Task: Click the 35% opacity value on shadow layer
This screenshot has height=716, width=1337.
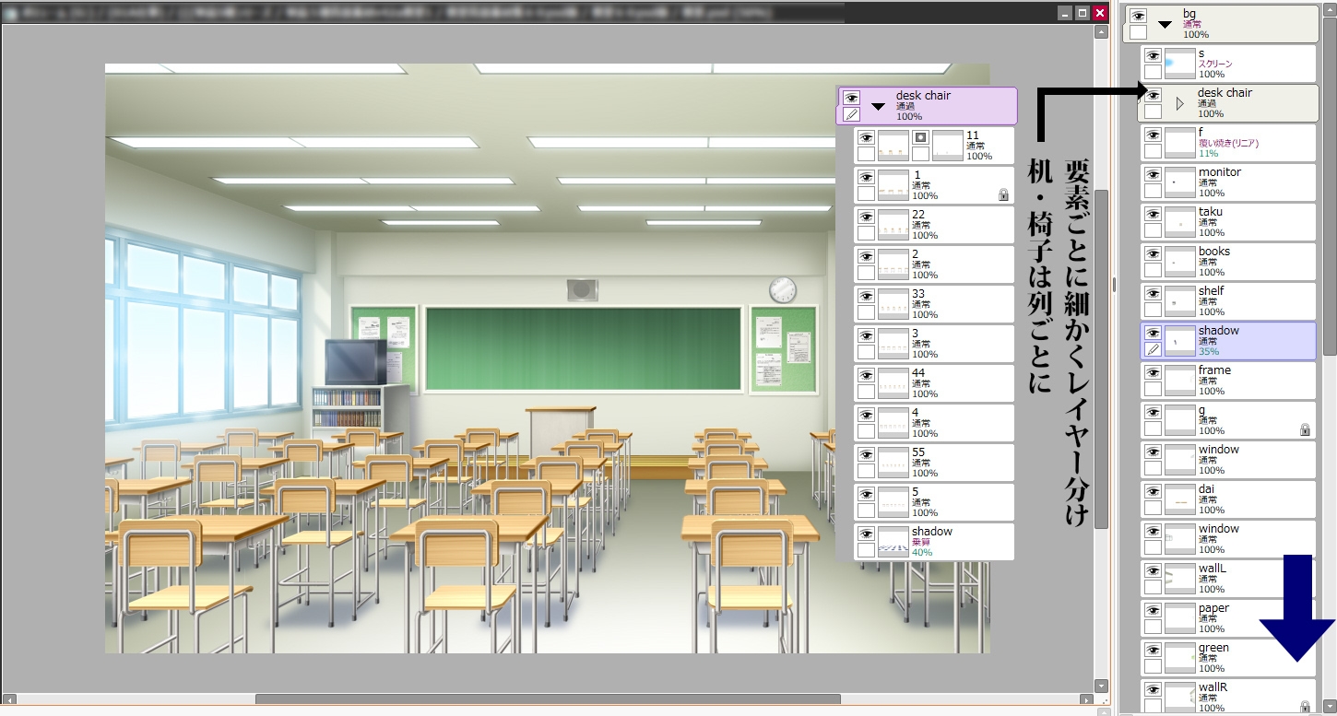Action: [1209, 351]
